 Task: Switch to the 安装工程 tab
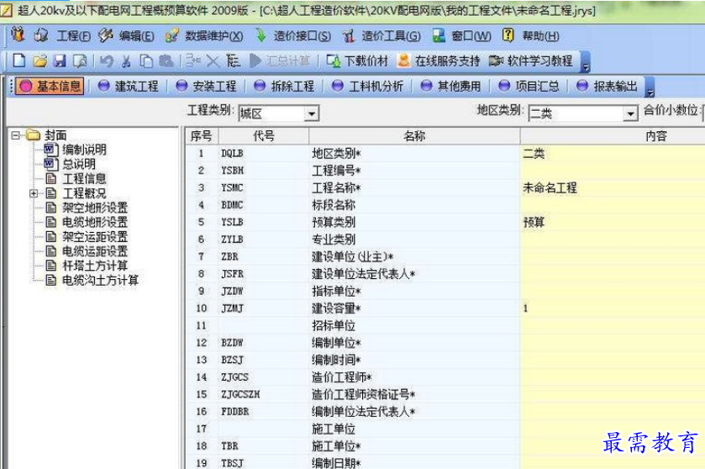coord(207,86)
